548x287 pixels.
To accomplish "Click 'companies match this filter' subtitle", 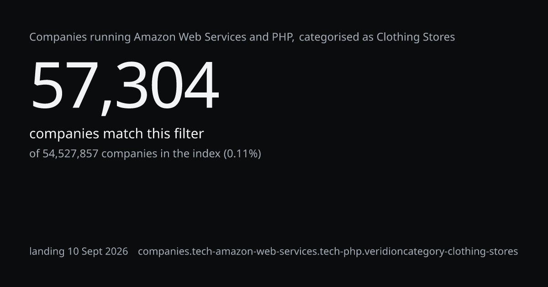I will tap(116, 134).
